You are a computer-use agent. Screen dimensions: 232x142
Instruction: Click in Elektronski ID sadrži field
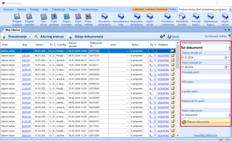[x=206, y=105]
